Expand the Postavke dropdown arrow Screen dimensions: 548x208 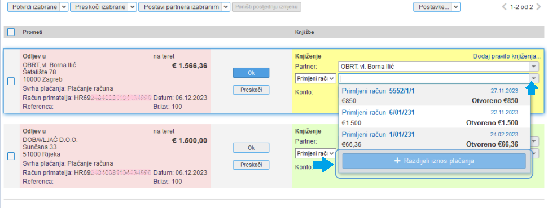[x=456, y=7]
